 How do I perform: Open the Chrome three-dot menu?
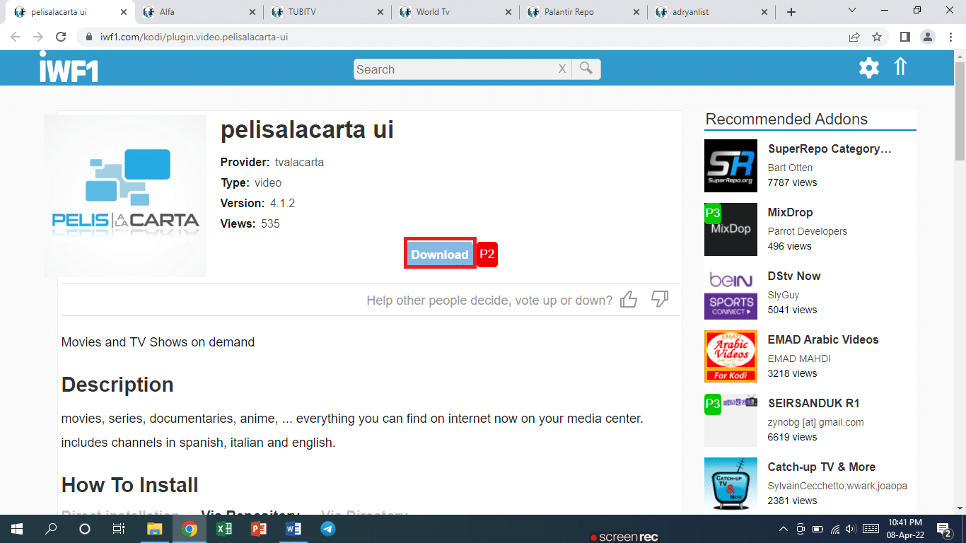point(951,37)
